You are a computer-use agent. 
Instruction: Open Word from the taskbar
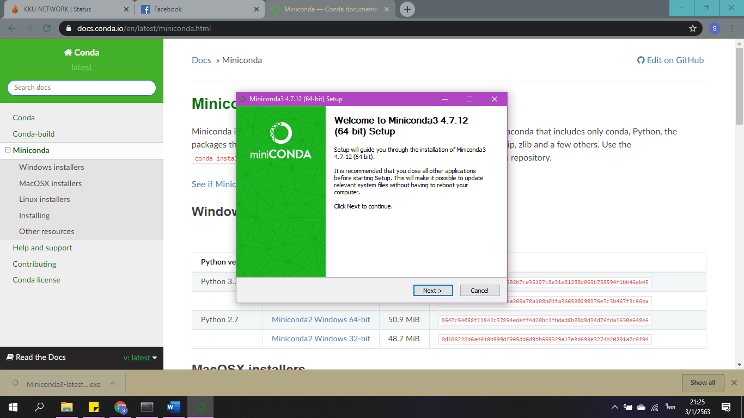[x=174, y=407]
